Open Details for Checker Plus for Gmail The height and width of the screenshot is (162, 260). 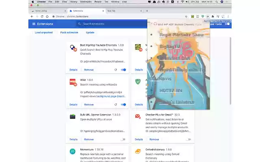tap(139, 139)
